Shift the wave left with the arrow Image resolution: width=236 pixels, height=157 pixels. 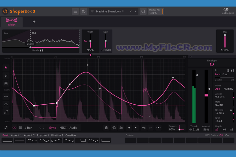[129, 128]
